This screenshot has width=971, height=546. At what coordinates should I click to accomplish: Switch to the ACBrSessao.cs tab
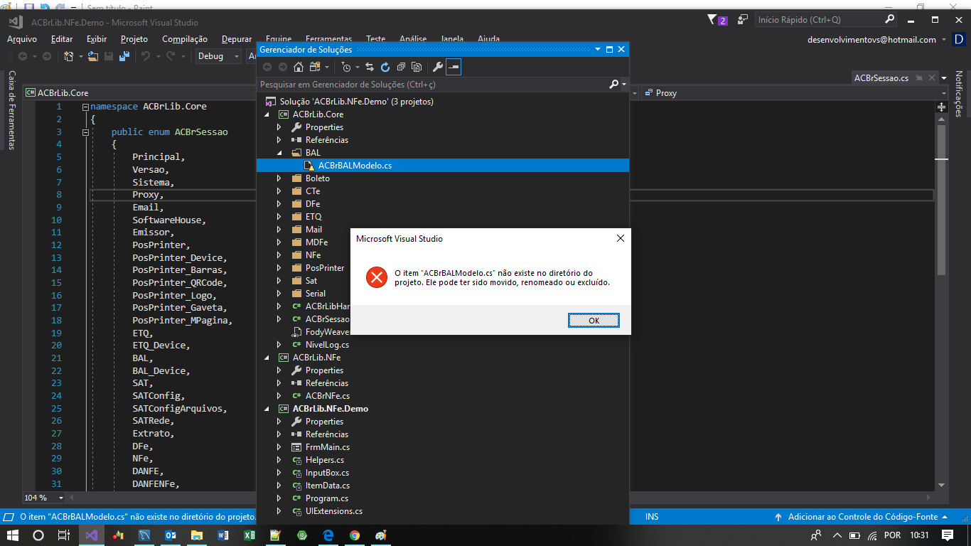click(881, 78)
